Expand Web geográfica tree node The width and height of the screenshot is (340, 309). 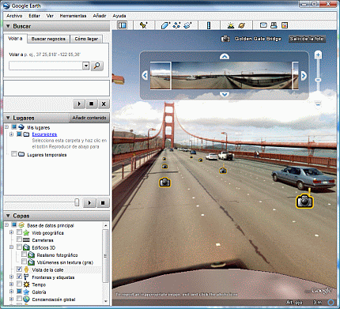[11, 232]
